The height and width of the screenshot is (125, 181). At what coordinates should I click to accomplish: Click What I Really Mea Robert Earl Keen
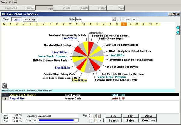click(130, 51)
